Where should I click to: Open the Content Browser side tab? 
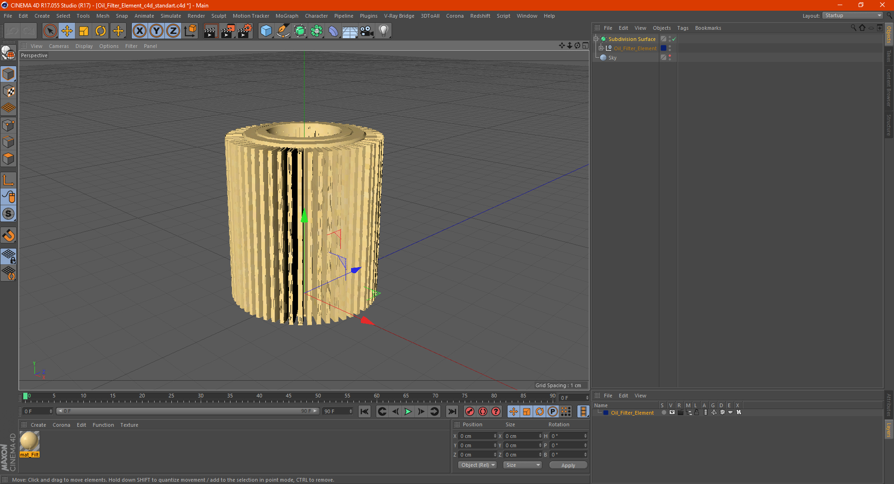889,87
